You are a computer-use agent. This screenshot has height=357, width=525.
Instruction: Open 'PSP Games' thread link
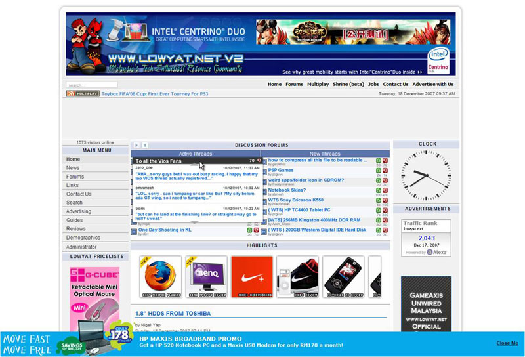(x=281, y=170)
